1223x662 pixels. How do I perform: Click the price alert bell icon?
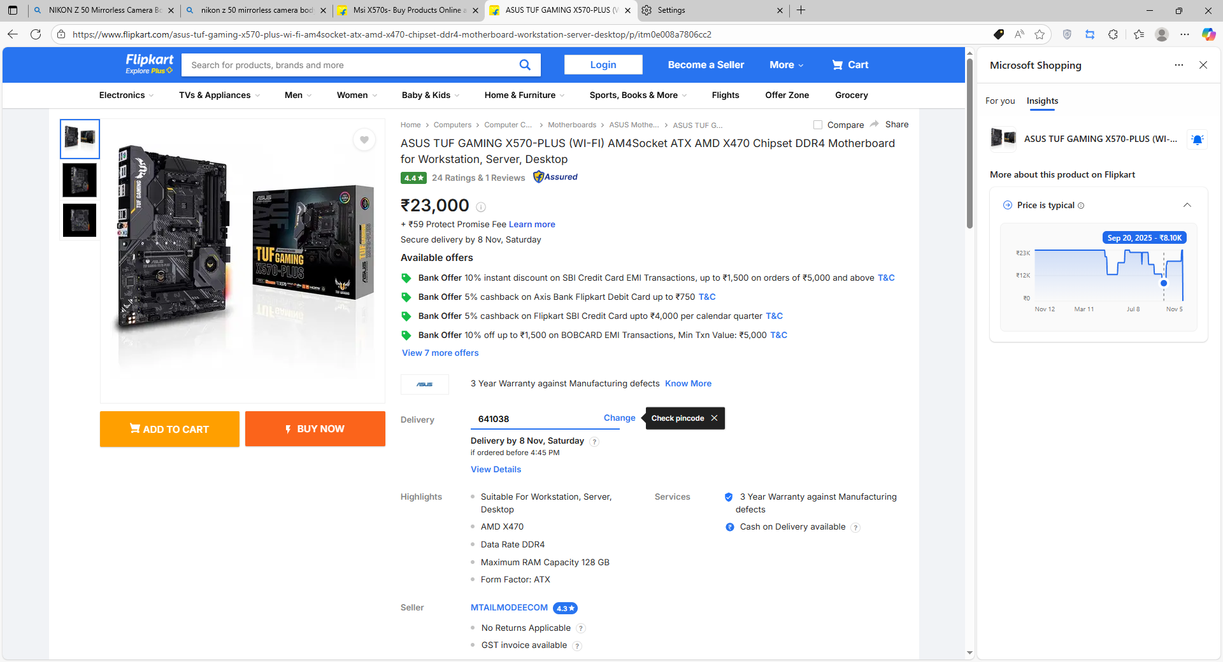point(1197,139)
